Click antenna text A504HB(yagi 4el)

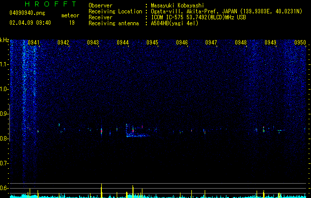(175, 23)
